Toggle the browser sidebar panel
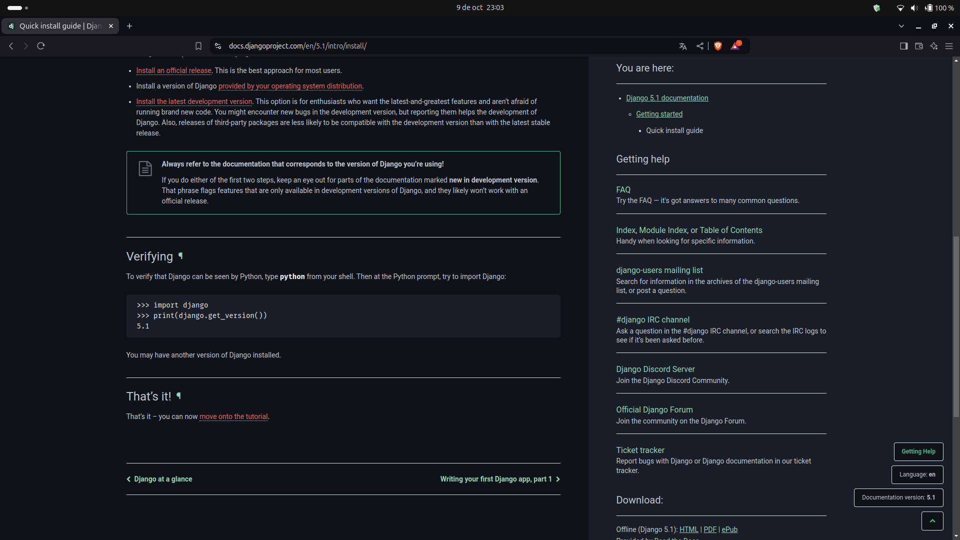Viewport: 960px width, 540px height. 904,46
